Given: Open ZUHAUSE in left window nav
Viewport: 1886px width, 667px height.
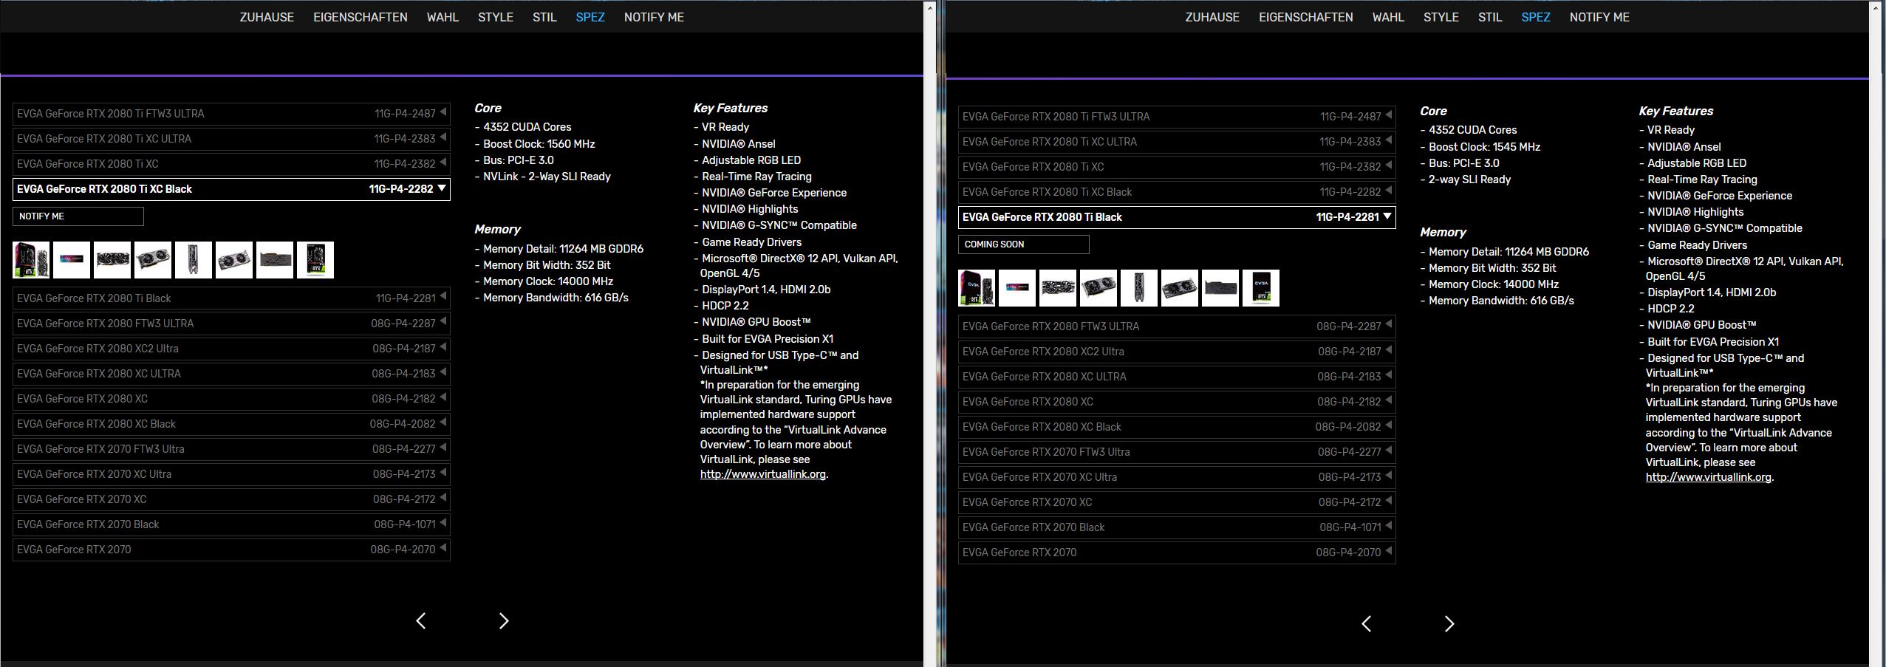Looking at the screenshot, I should (267, 17).
